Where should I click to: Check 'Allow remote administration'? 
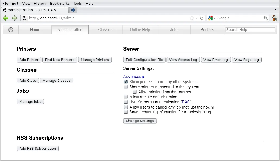pos(126,97)
